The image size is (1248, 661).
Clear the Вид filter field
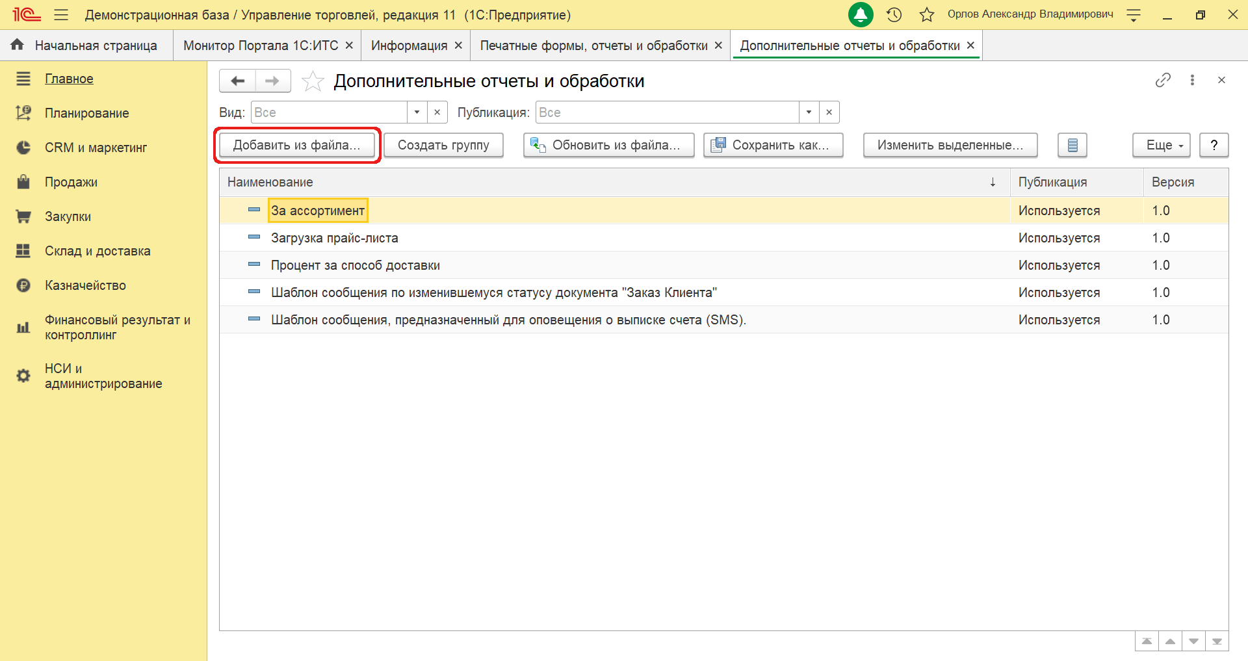tap(437, 112)
